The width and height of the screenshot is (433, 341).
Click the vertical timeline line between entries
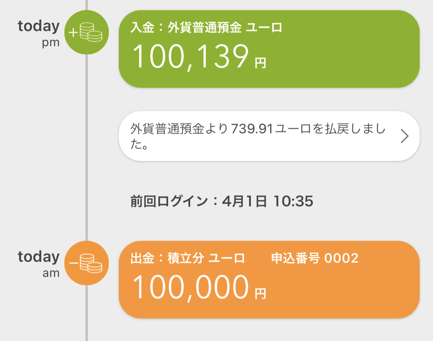click(87, 148)
